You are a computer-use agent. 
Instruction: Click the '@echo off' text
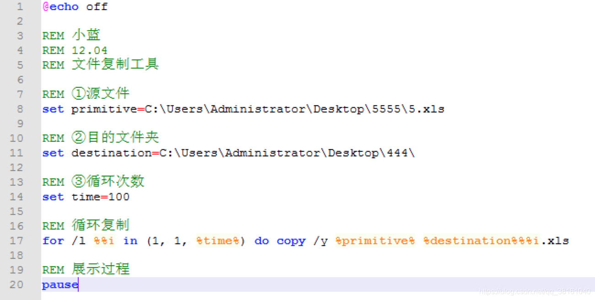coord(75,7)
